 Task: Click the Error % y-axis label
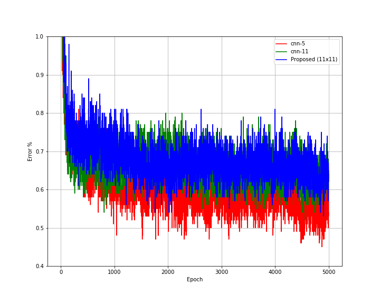30,151
